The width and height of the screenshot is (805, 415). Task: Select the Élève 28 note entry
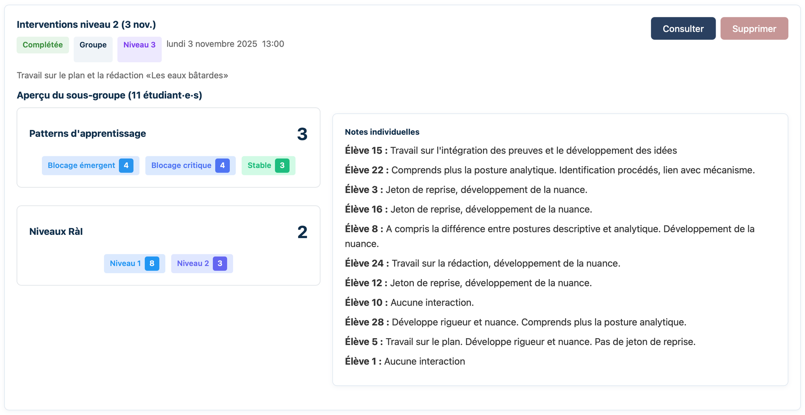[515, 322]
